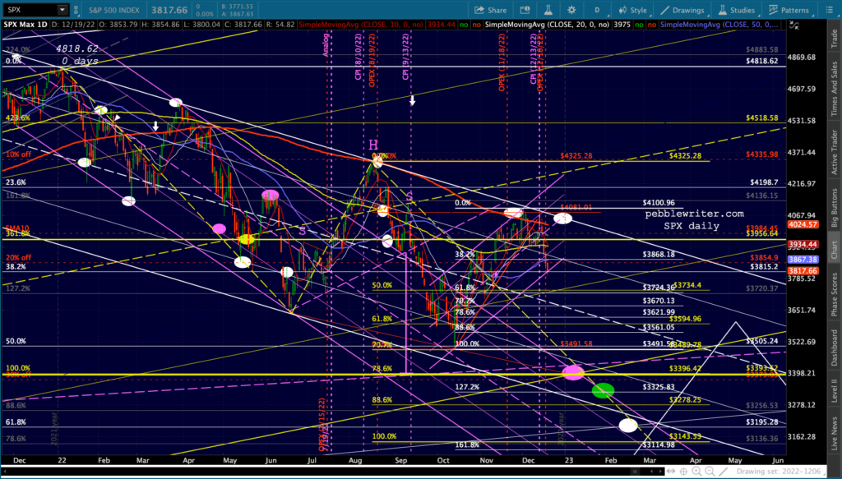842x479 pixels.
Task: Click the green oval marker on chart
Action: point(604,390)
